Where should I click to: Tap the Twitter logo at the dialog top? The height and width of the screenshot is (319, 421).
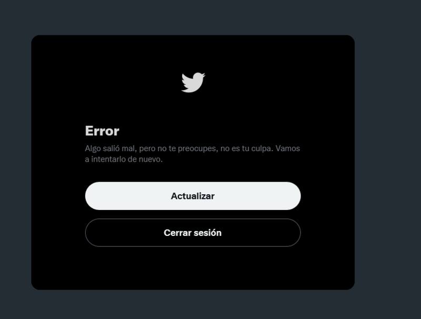pyautogui.click(x=193, y=82)
